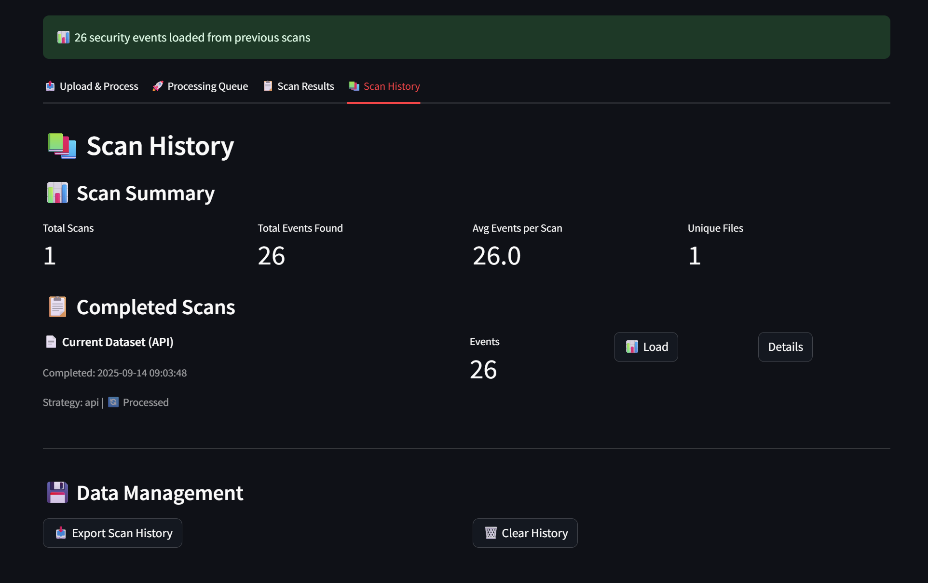Click the bar chart icon in success banner
The height and width of the screenshot is (583, 928).
(63, 37)
